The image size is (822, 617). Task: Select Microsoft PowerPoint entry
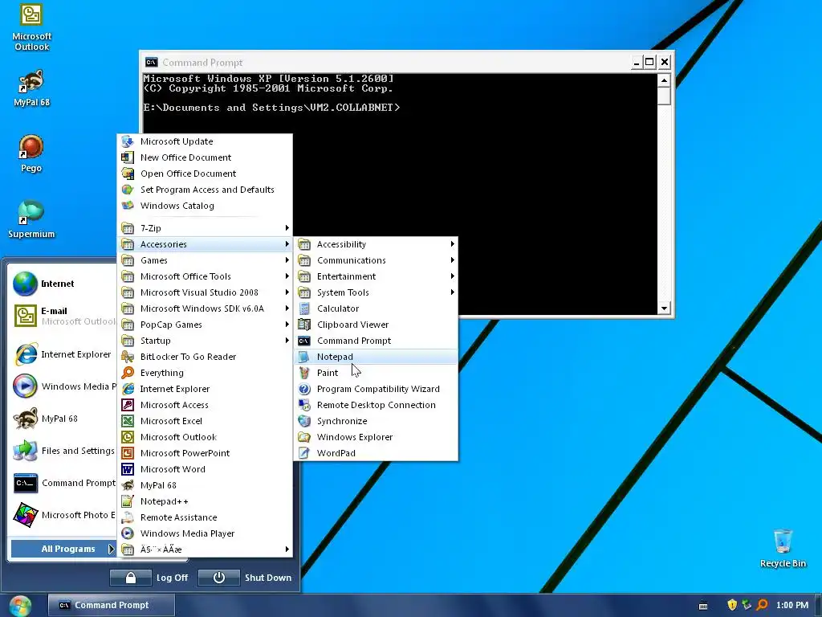point(205,453)
